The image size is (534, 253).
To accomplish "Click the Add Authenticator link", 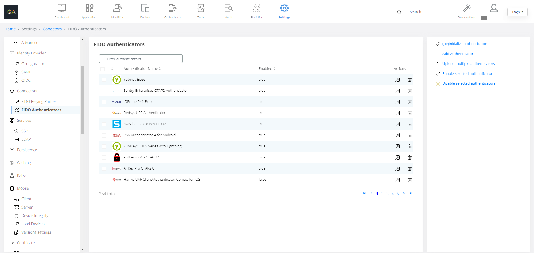I will tap(457, 54).
